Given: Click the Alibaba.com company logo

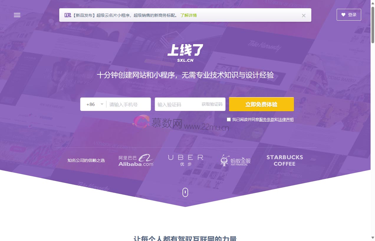Looking at the screenshot, I should (x=136, y=160).
